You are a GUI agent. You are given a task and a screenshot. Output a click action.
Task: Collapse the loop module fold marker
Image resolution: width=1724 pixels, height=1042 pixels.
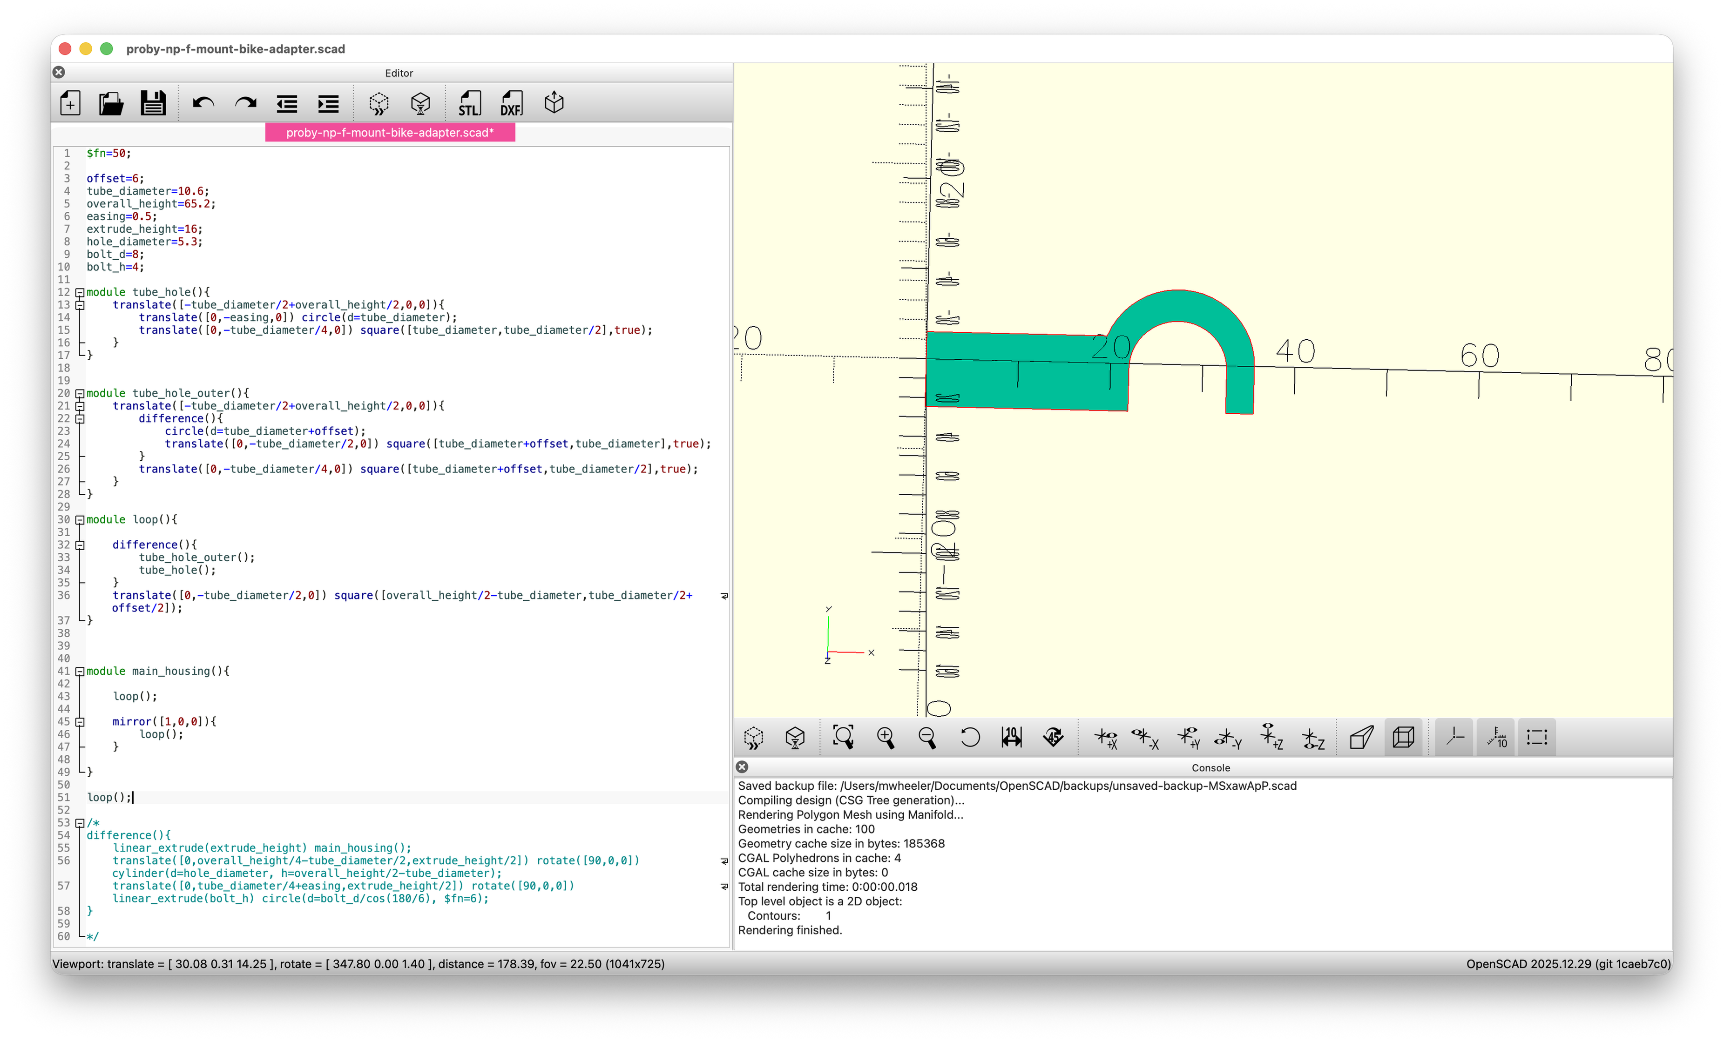tap(80, 519)
